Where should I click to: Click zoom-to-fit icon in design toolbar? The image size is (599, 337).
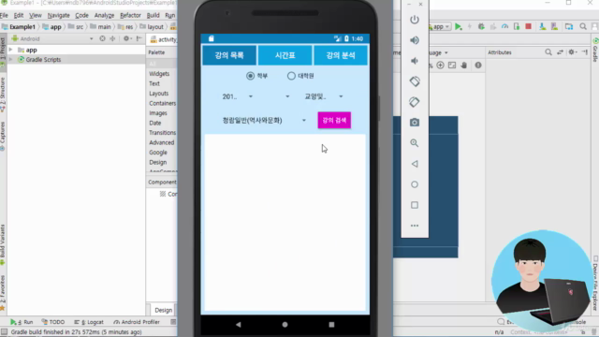[452, 66]
